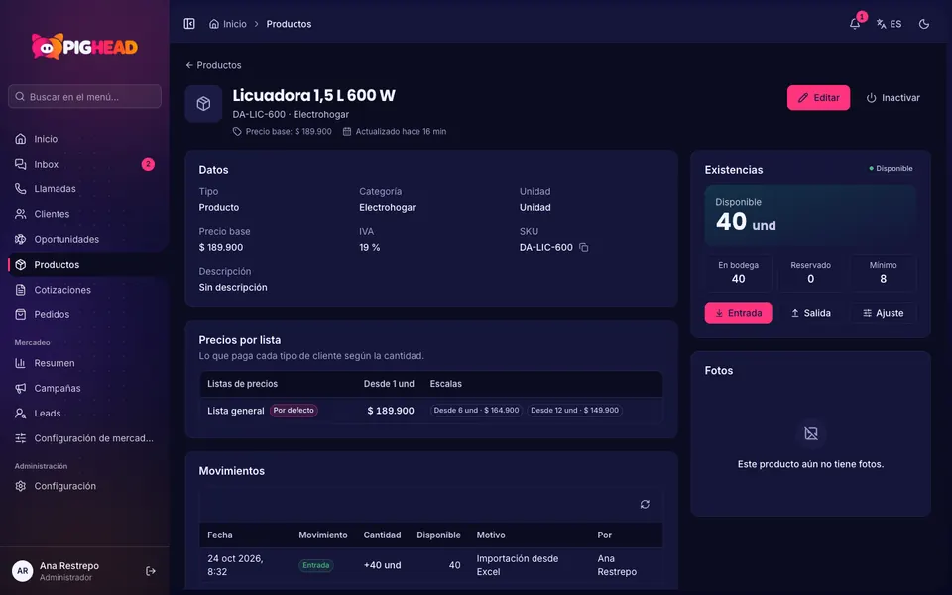952x595 pixels.
Task: Focus the Buscar en el menú field
Action: [x=84, y=96]
